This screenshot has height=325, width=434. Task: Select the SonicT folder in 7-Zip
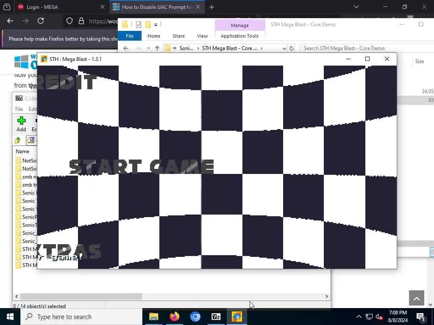tap(27, 225)
